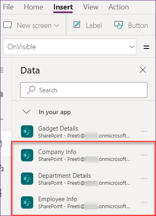Viewport: 156px width, 216px height.
Task: Select the Employee Info data source
Action: pos(83,202)
